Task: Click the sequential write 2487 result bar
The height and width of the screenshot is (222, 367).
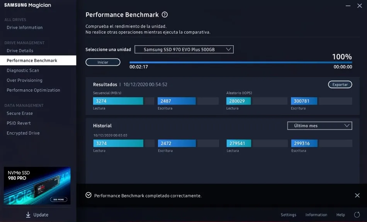Action: tap(188, 101)
